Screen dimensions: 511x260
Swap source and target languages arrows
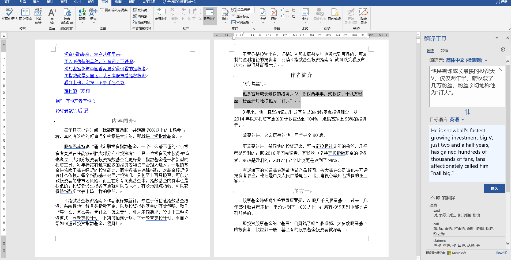point(467,112)
